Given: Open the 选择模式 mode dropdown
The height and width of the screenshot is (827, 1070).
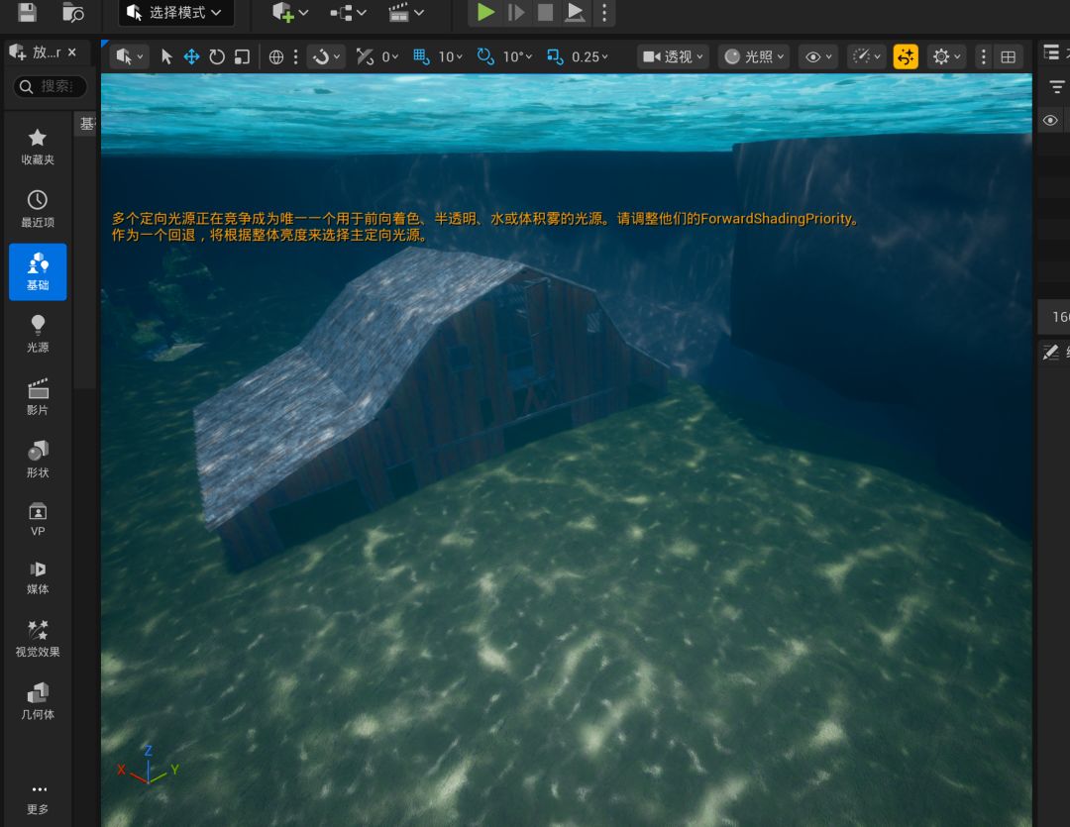Looking at the screenshot, I should (x=175, y=12).
